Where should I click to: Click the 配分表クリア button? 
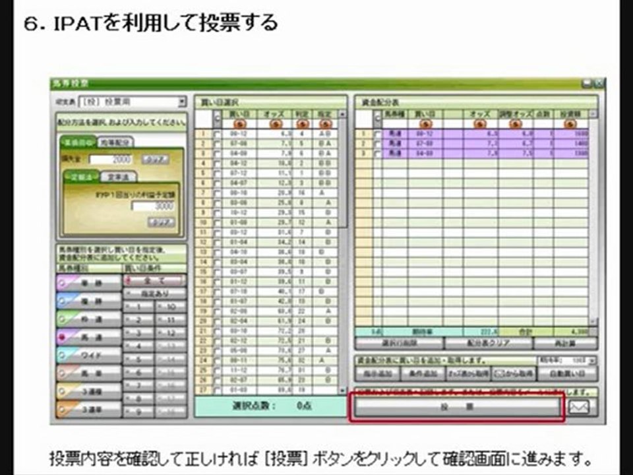tap(488, 344)
